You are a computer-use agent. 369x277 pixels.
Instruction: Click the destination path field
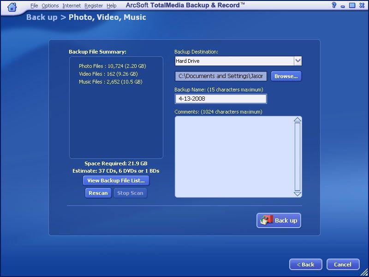pyautogui.click(x=221, y=76)
